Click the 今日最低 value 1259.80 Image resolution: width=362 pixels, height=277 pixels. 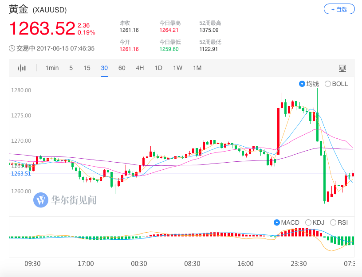click(x=169, y=49)
